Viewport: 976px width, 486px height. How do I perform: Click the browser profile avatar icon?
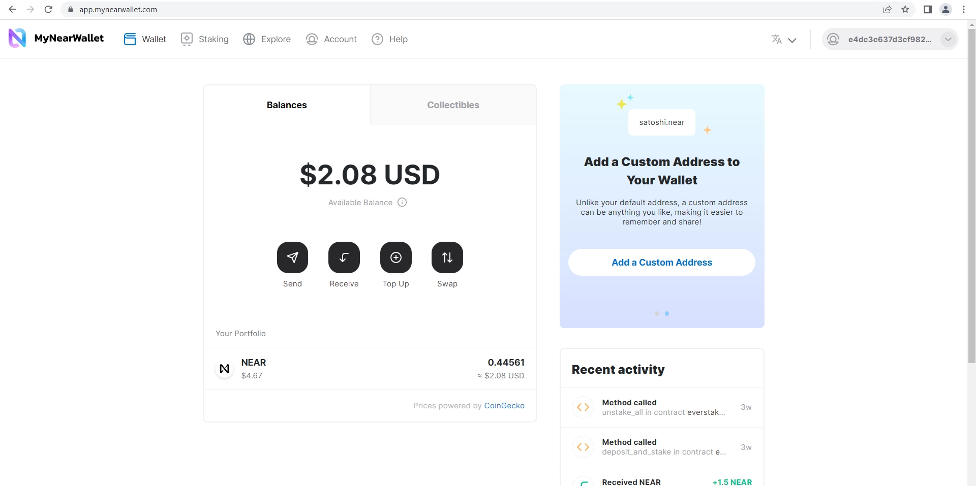(946, 9)
